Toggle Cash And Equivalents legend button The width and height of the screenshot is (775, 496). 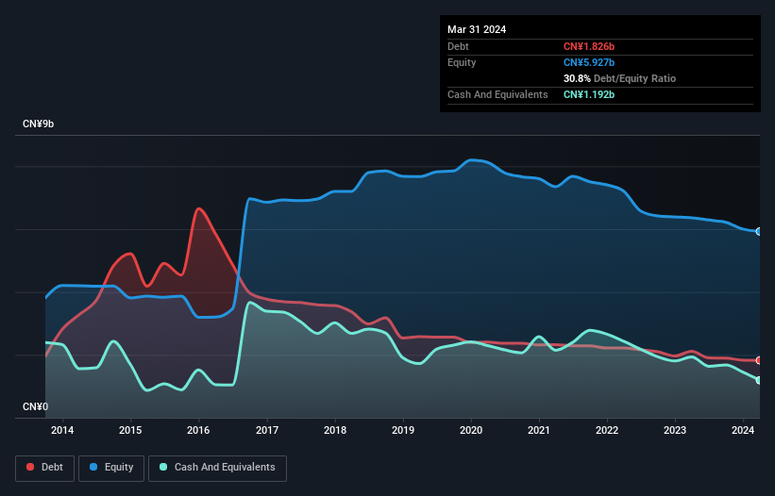click(x=217, y=468)
